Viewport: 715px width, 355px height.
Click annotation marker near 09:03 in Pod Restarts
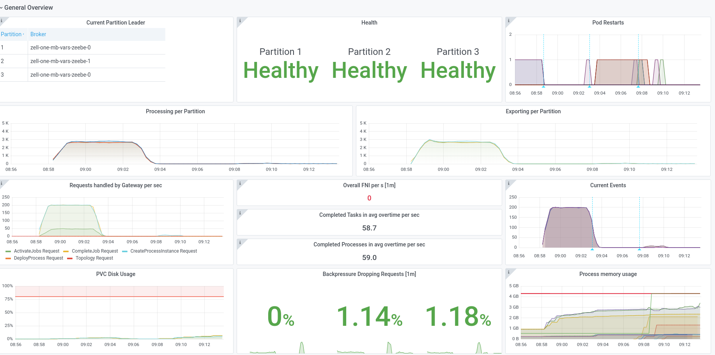(x=589, y=86)
